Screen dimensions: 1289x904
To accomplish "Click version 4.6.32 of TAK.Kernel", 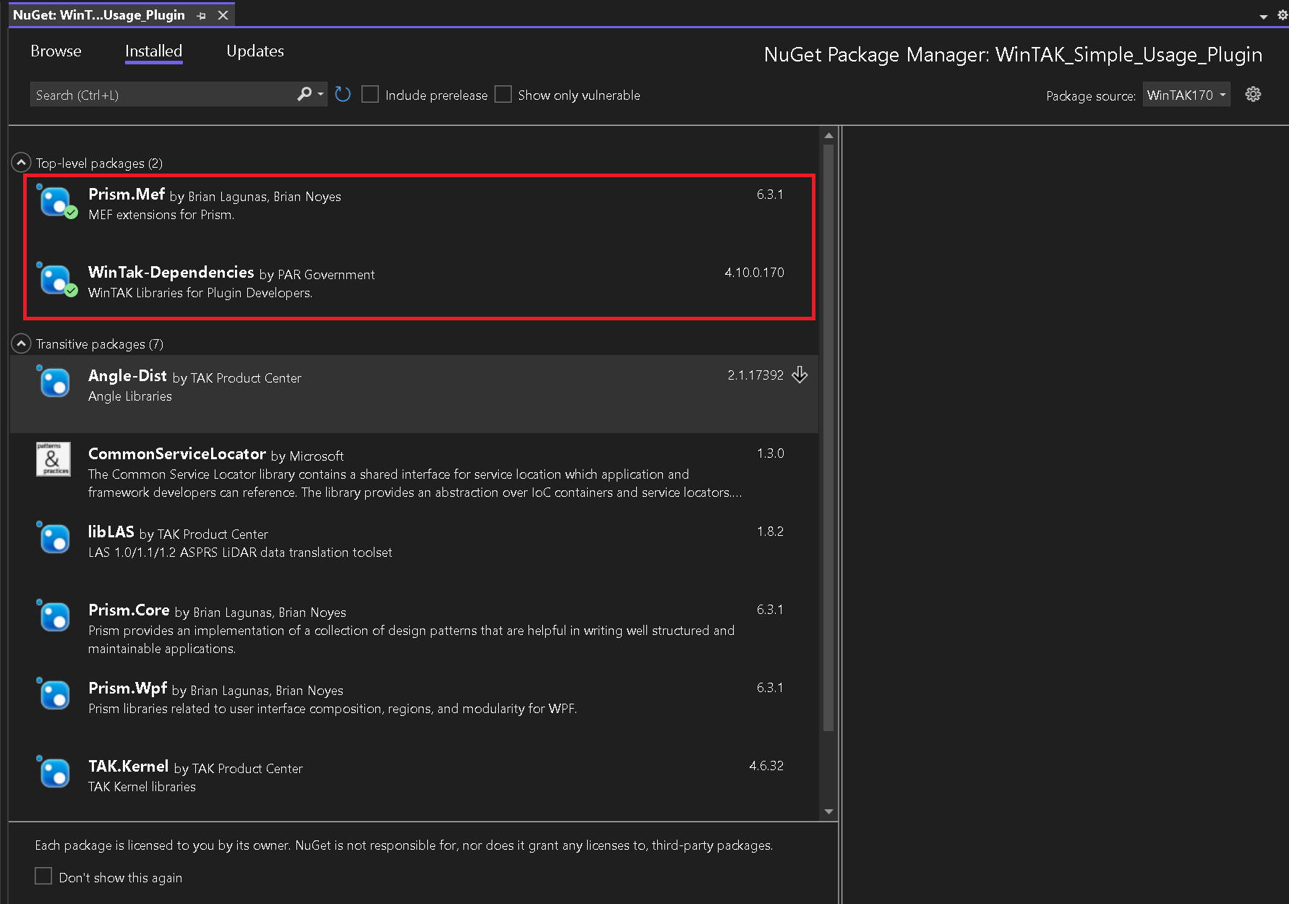I will pyautogui.click(x=766, y=765).
